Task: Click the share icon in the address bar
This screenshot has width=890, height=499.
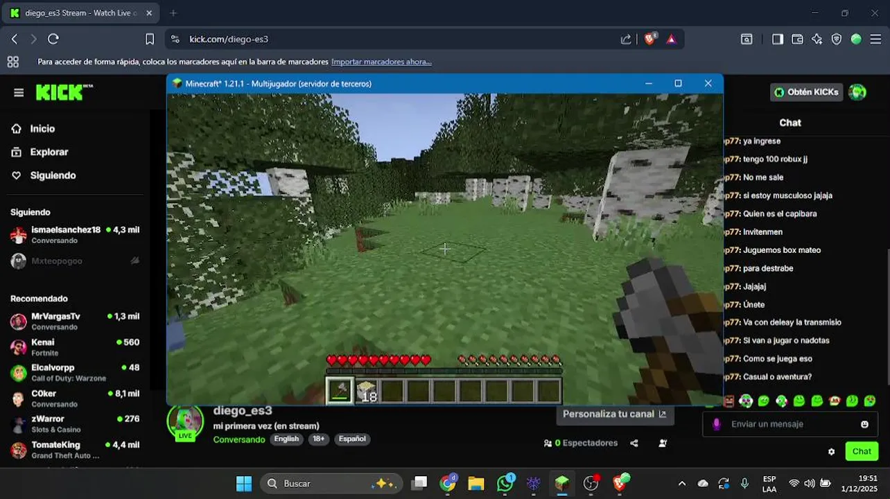Action: point(626,40)
